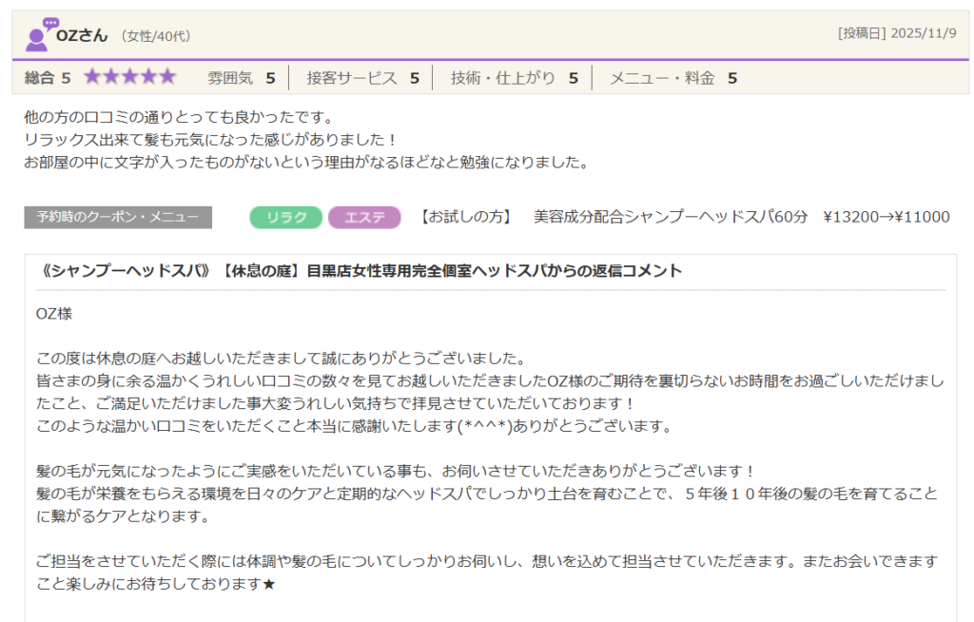The image size is (974, 622).
Task: Click the (*^^^*) emoticon in the reply
Action: coord(485,426)
